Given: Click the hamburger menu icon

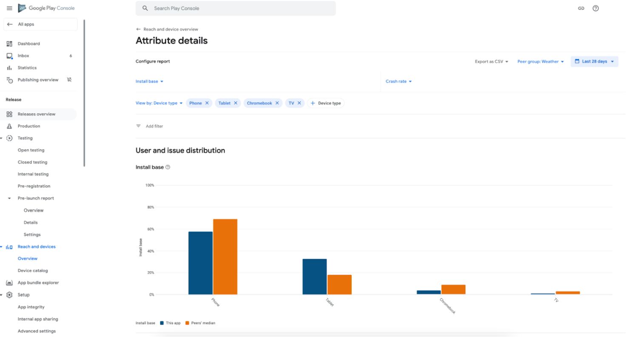Looking at the screenshot, I should tap(9, 8).
